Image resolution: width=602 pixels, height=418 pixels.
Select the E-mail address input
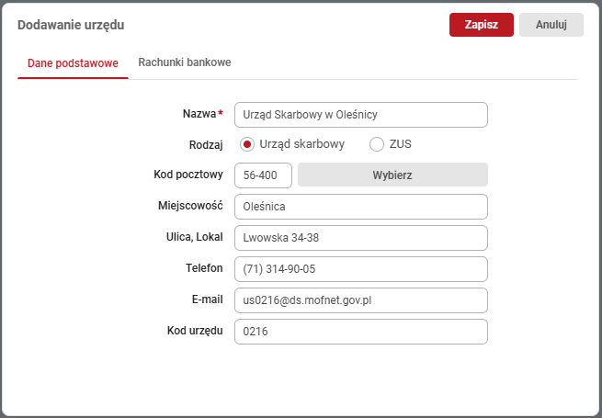(x=360, y=300)
